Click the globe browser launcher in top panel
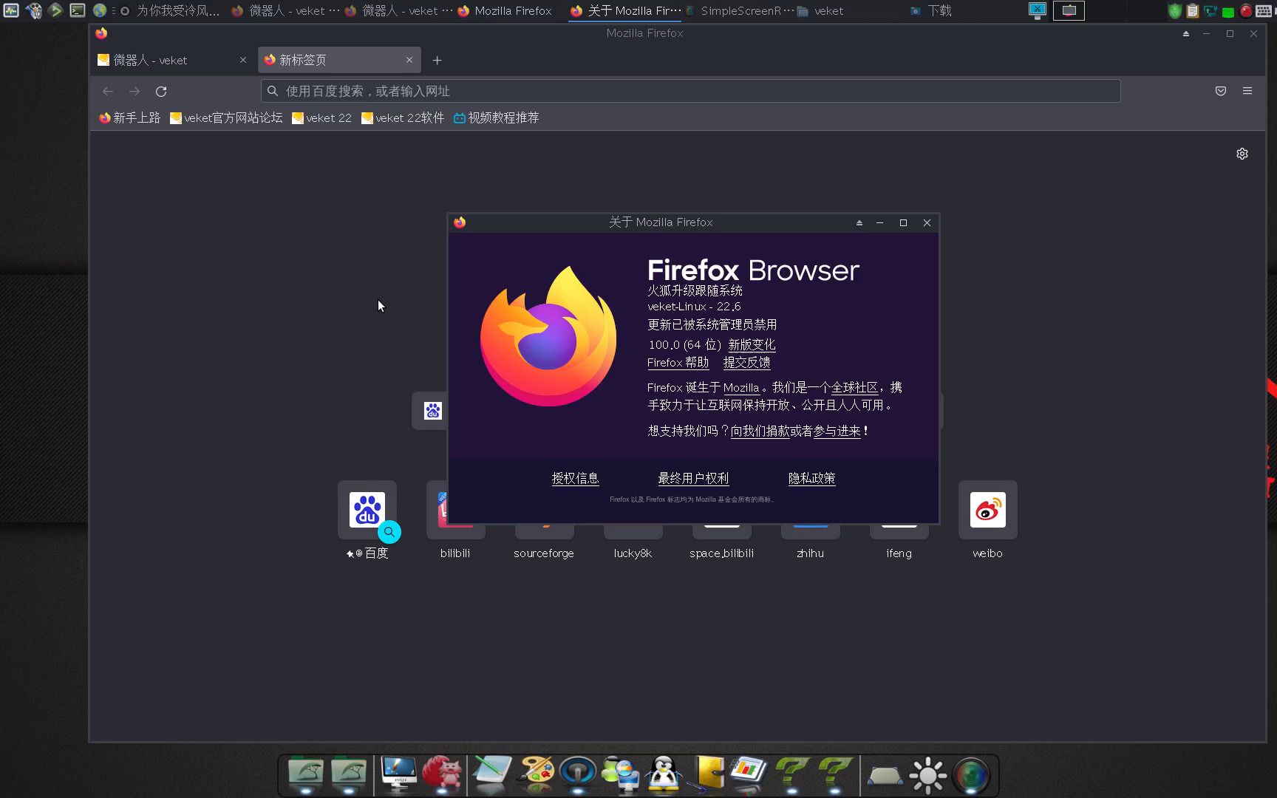The width and height of the screenshot is (1277, 798). [x=100, y=10]
